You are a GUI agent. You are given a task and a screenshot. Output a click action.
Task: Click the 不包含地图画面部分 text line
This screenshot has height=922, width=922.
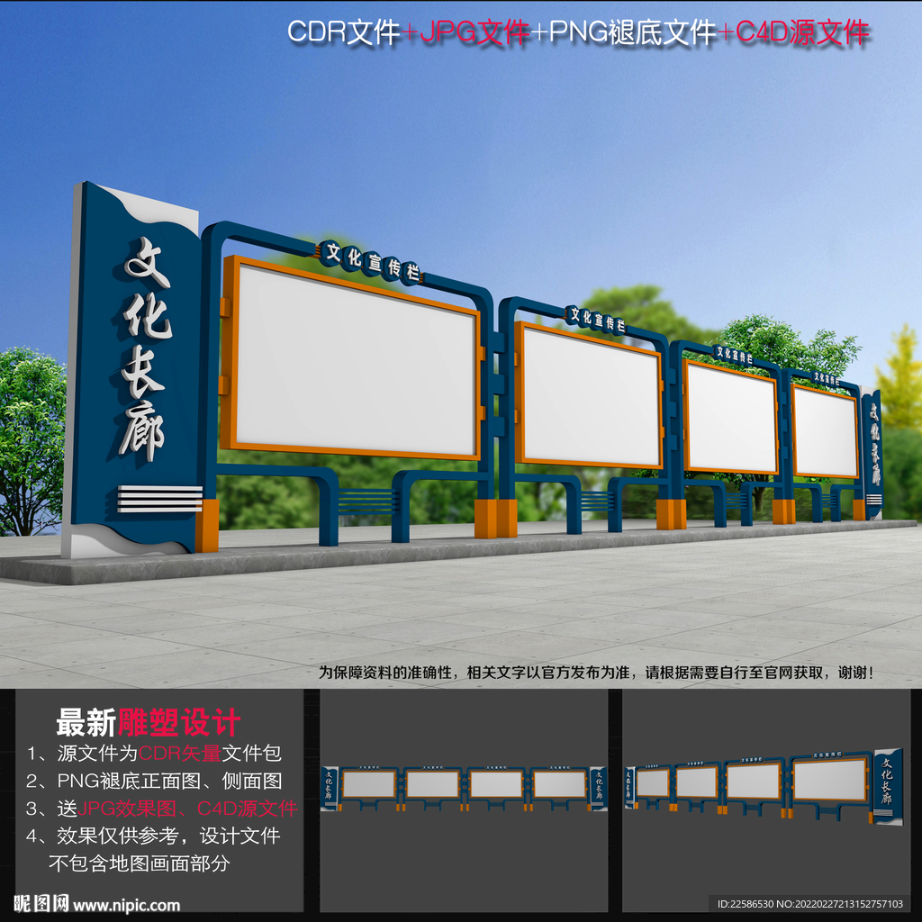[140, 863]
